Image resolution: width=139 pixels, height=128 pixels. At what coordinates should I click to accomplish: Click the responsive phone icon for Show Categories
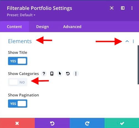click(52, 74)
